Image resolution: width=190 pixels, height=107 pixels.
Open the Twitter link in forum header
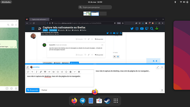[132, 29]
